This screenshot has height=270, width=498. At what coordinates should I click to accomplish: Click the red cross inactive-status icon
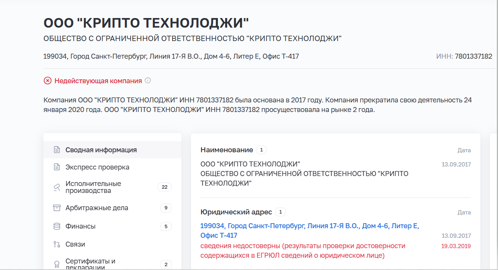point(47,81)
